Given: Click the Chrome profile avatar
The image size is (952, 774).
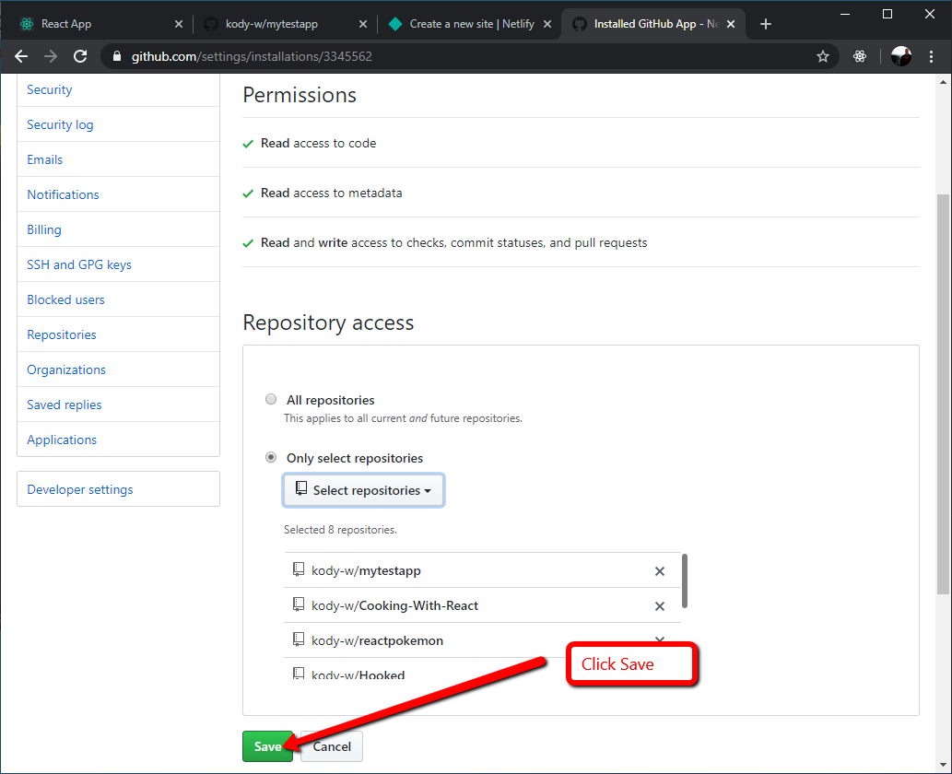Looking at the screenshot, I should [900, 56].
